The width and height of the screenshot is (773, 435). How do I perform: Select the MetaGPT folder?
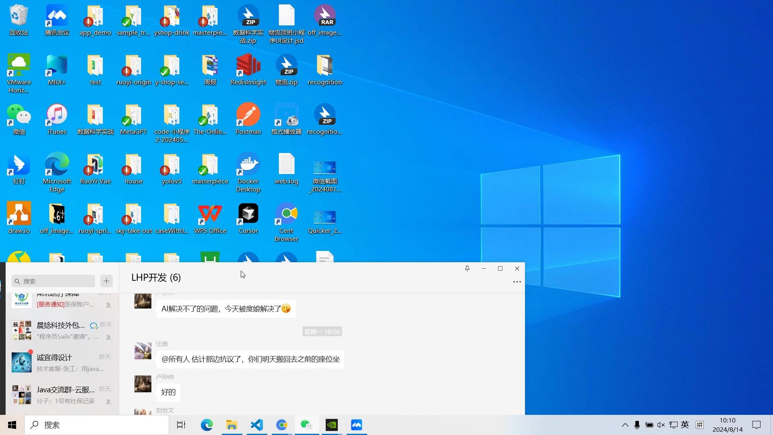click(133, 119)
